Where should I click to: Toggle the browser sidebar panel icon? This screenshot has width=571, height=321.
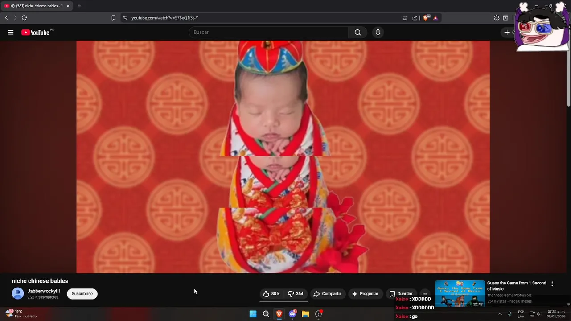tap(505, 18)
